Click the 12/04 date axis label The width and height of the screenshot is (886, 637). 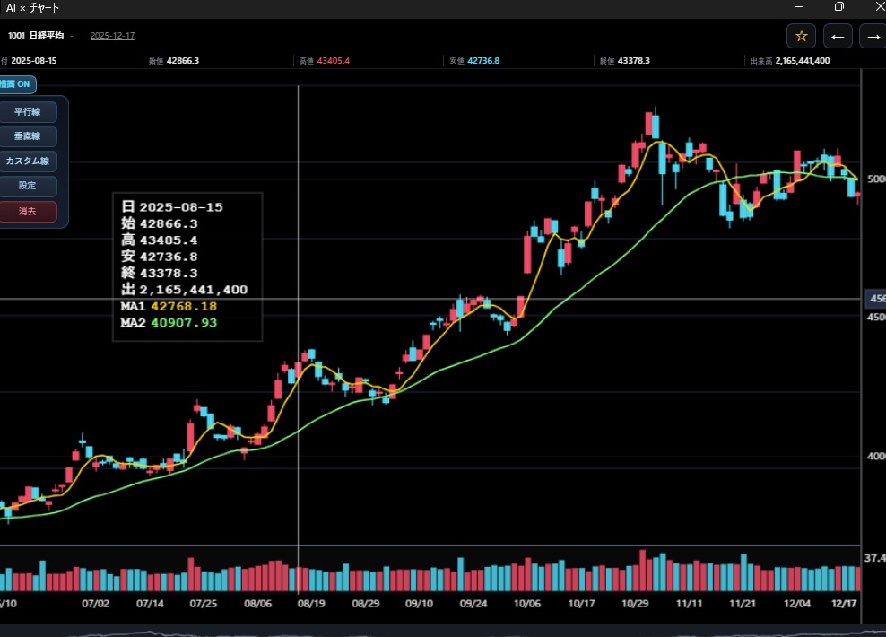pyautogui.click(x=797, y=604)
